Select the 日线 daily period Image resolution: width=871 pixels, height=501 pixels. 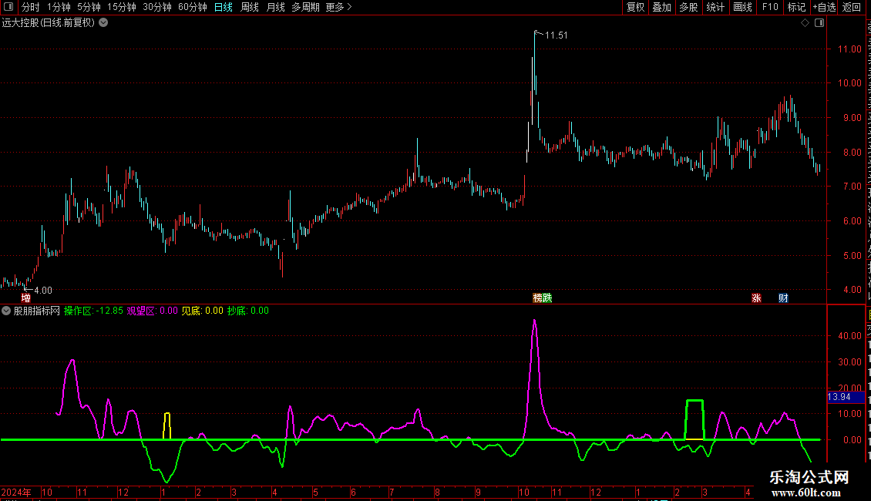[x=224, y=7]
